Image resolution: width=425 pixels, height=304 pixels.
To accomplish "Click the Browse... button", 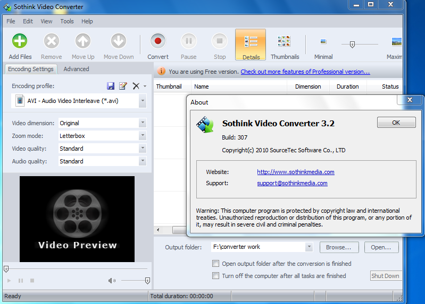I will tap(339, 247).
